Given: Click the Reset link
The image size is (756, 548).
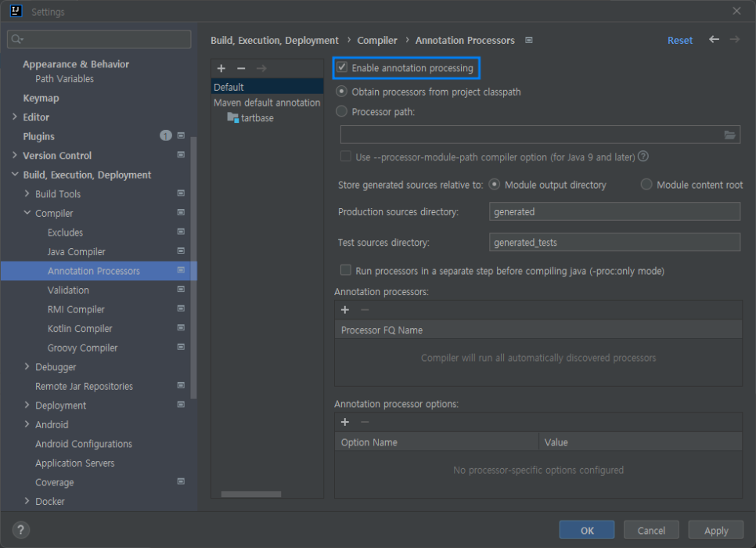Looking at the screenshot, I should [680, 41].
